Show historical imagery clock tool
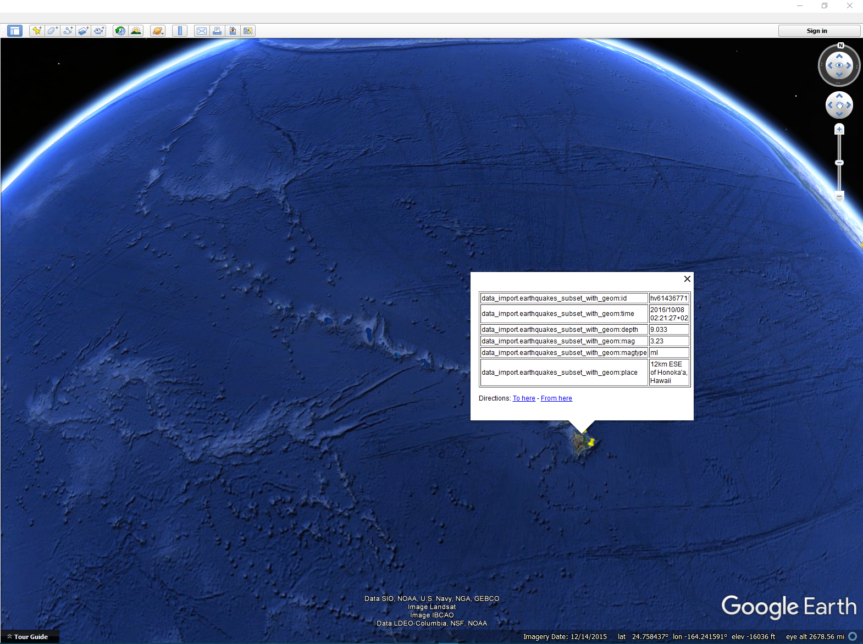 pyautogui.click(x=120, y=31)
